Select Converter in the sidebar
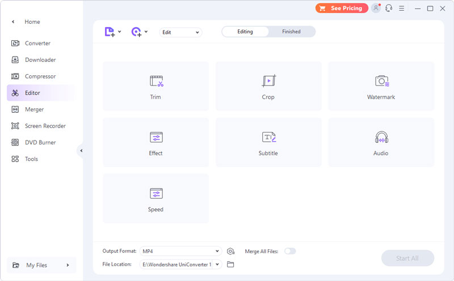Screen dimensions: 454x281 37,44
